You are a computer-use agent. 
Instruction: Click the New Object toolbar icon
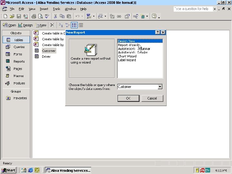coord(143,16)
